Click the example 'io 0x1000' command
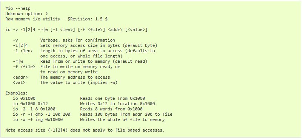Viewport: 302px width, 138px height. (24, 98)
